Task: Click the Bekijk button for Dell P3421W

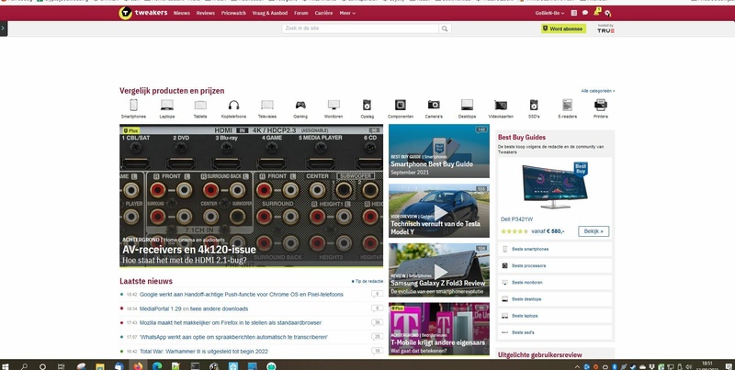Action: click(594, 230)
